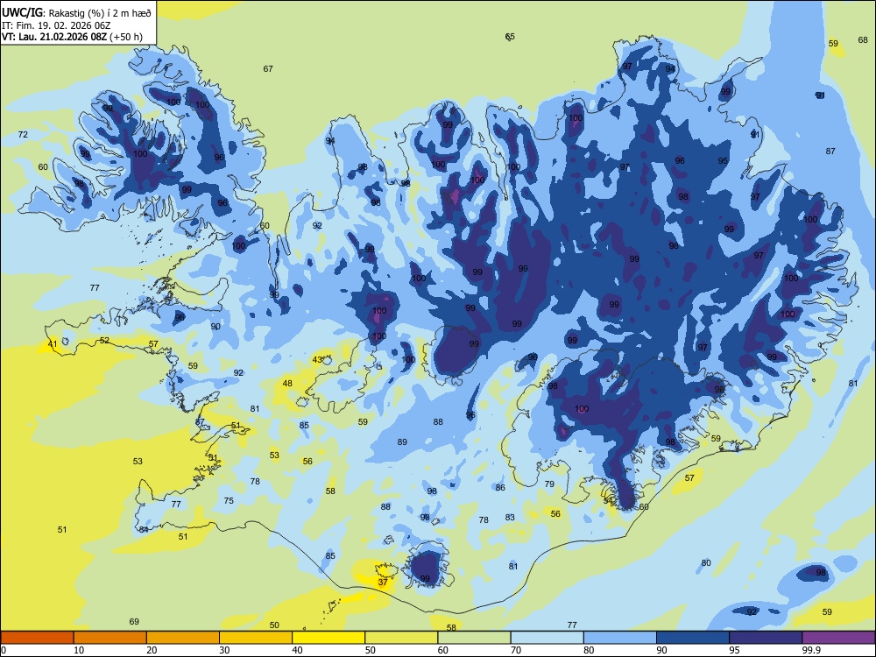Click the "41" humidity value on the map
The image size is (876, 657).
[52, 343]
